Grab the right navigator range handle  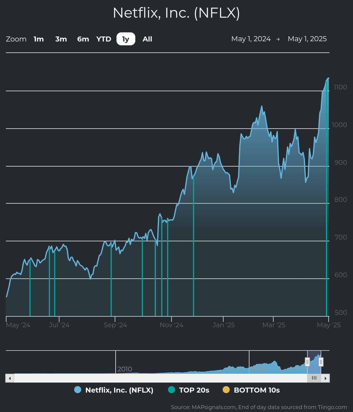tap(321, 362)
